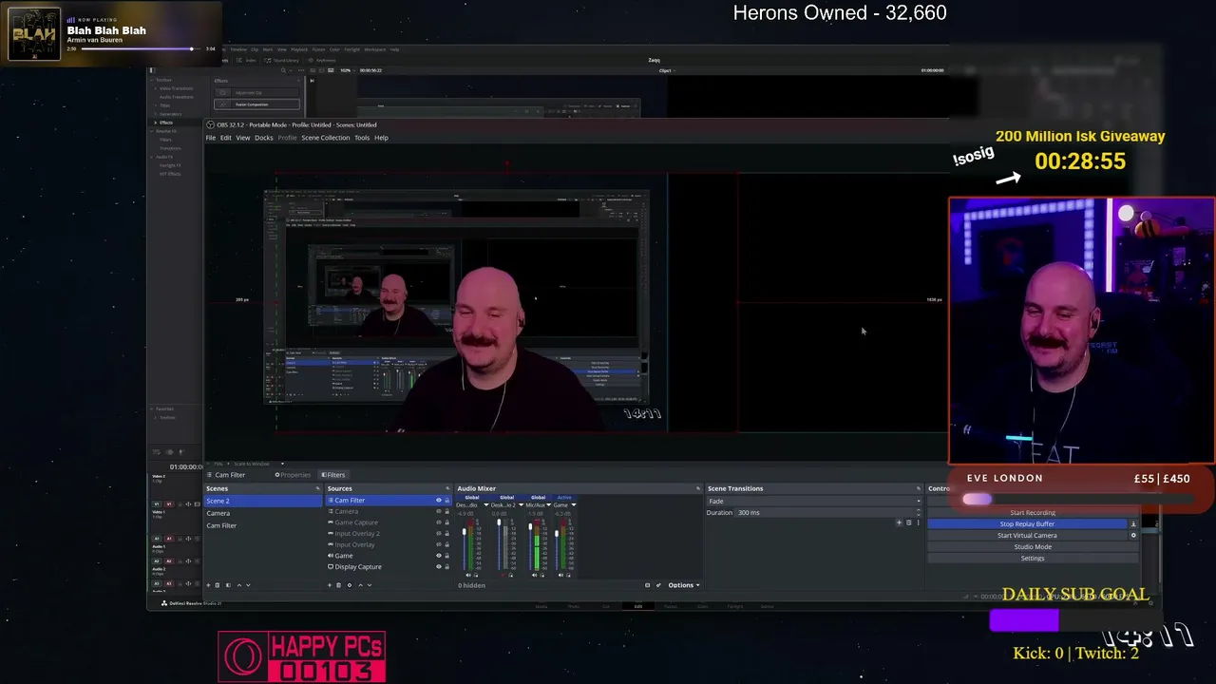The height and width of the screenshot is (684, 1216).
Task: Expand Effects in DaVinci Resolve sidebar
Action: coord(156,123)
